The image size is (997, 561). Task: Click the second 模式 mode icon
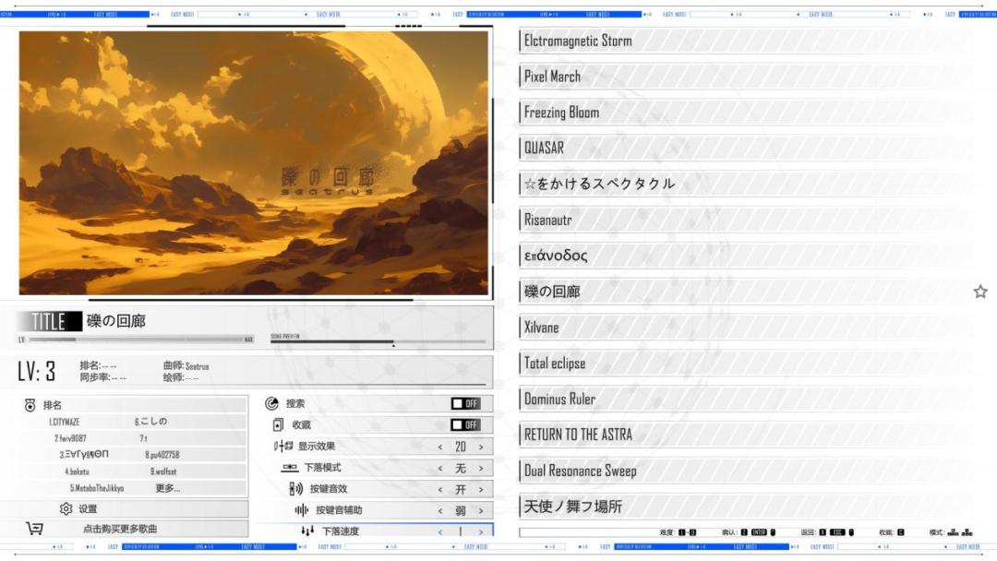tap(967, 532)
